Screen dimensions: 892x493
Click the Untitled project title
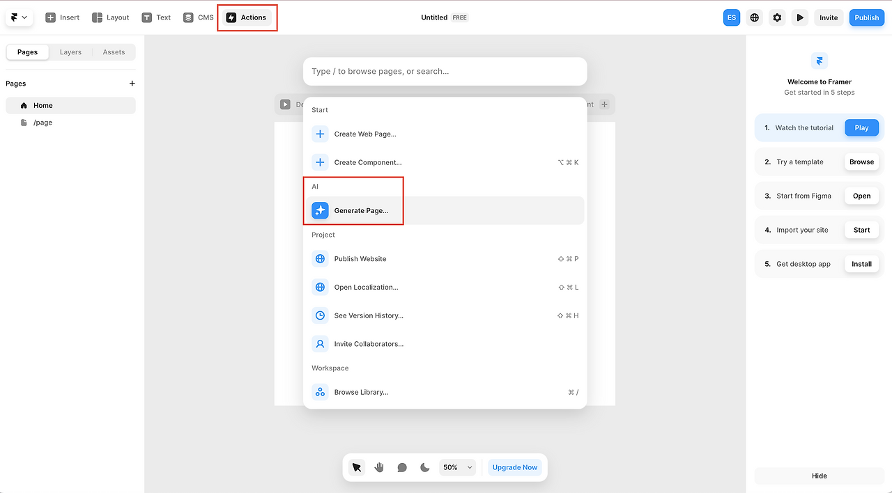point(434,17)
